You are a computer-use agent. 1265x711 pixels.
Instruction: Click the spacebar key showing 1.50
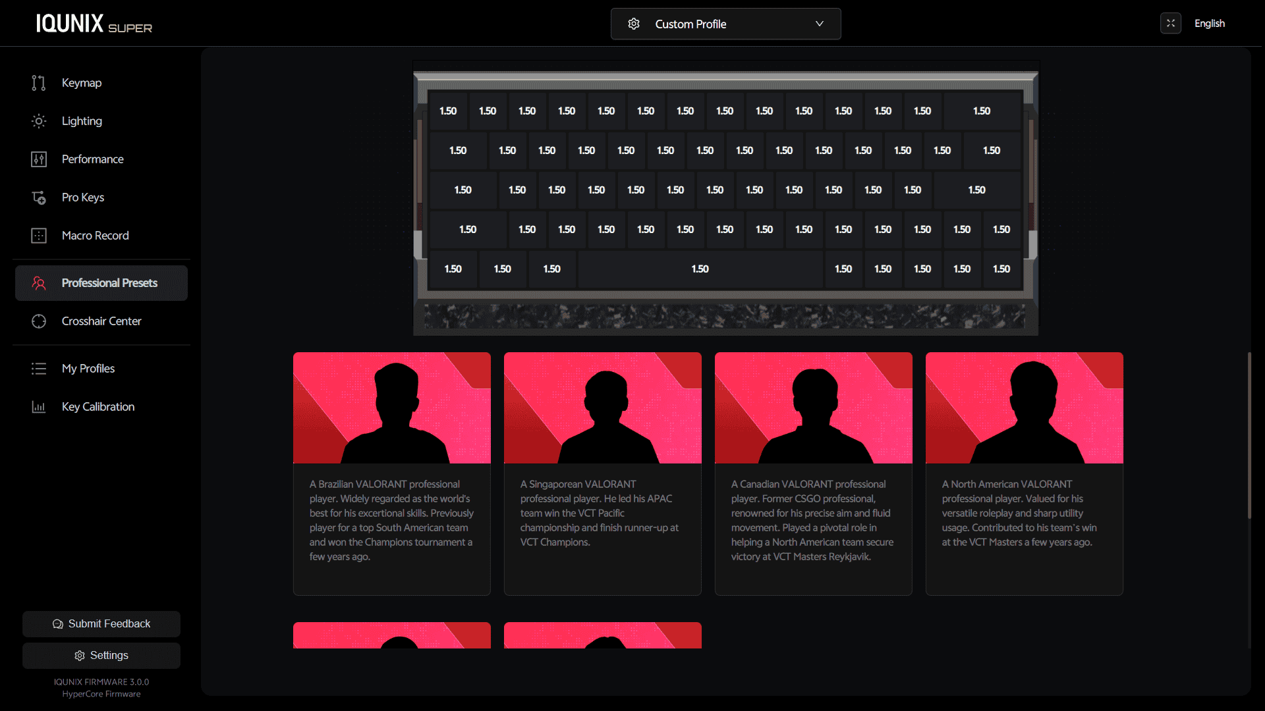pyautogui.click(x=700, y=269)
